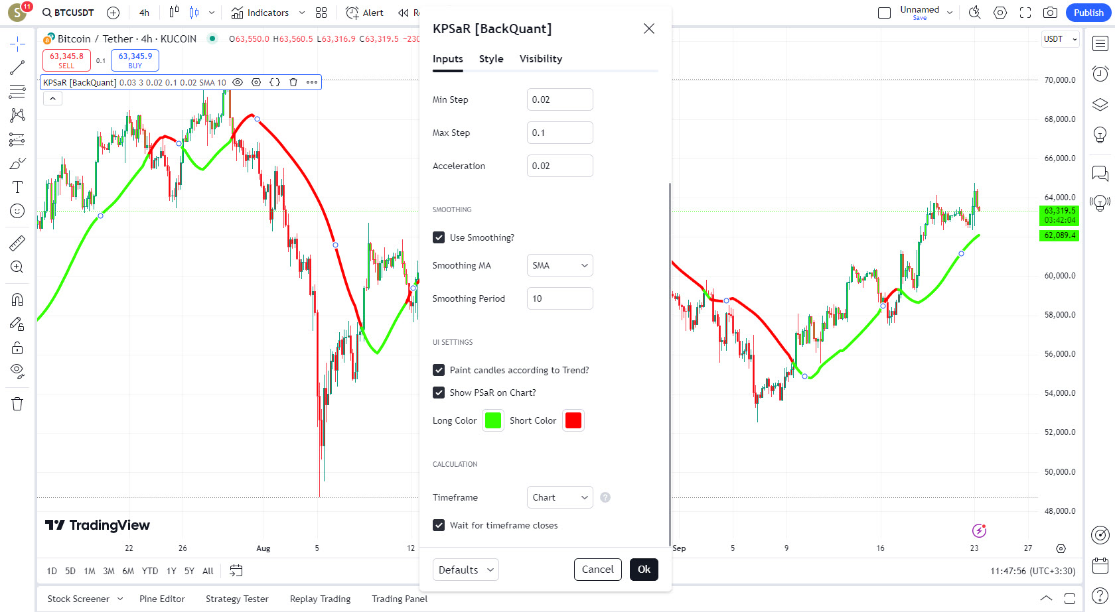Remove objects with trash icon in left toolbar
Viewport: 1115px width, 612px height.
[x=17, y=404]
